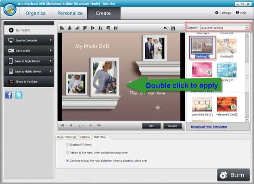Click the align bottom toolbar icon
The image size is (254, 184).
click(100, 28)
